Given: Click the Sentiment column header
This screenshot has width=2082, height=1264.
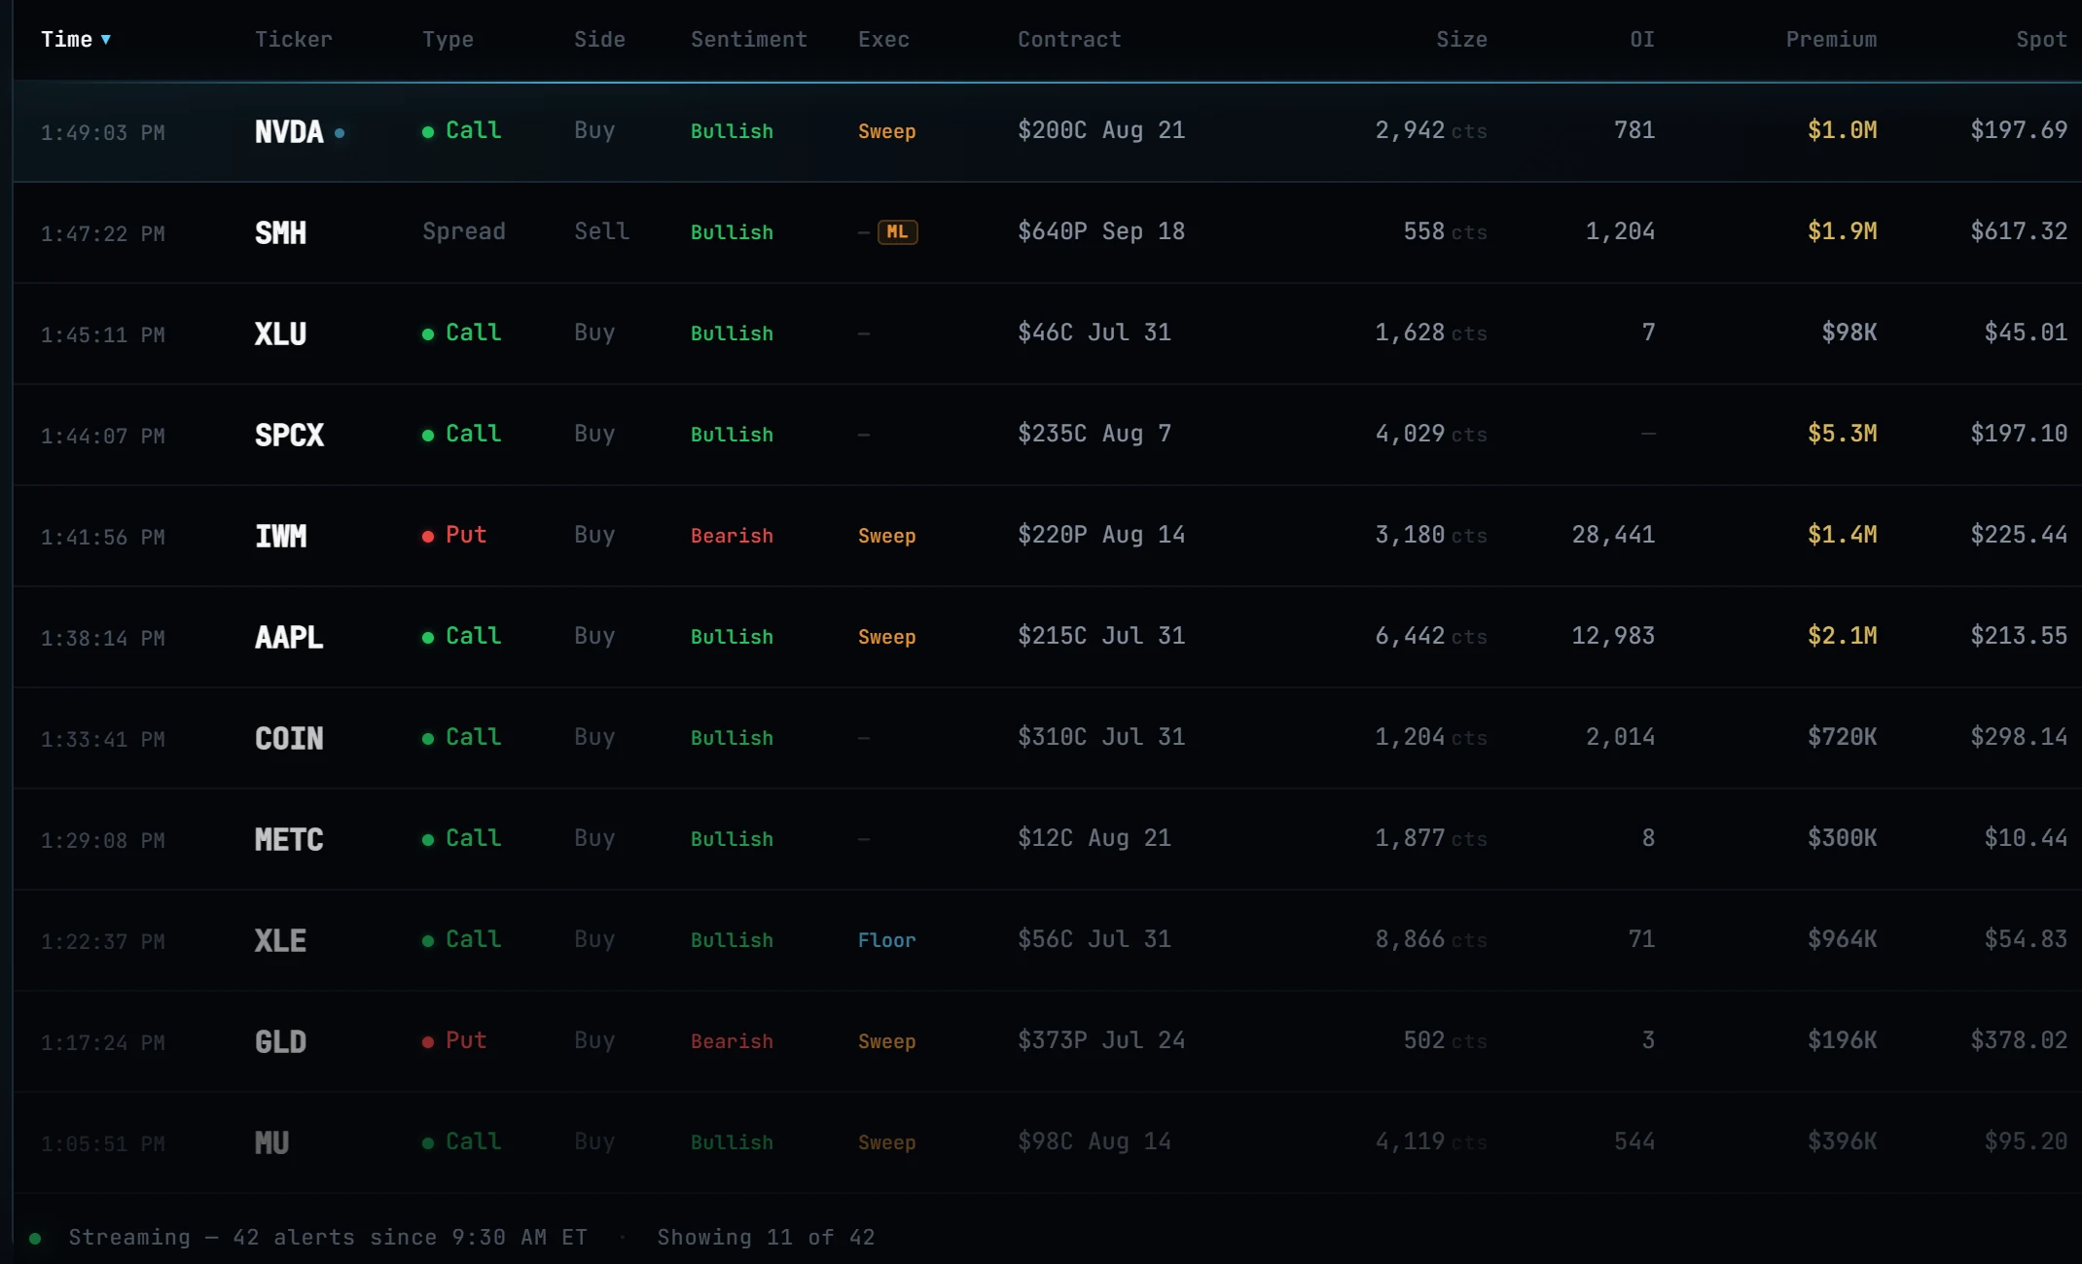Looking at the screenshot, I should [749, 40].
